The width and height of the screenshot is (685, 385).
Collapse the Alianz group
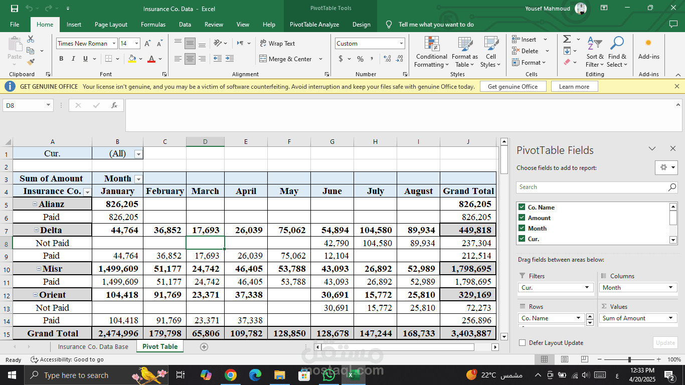(35, 204)
